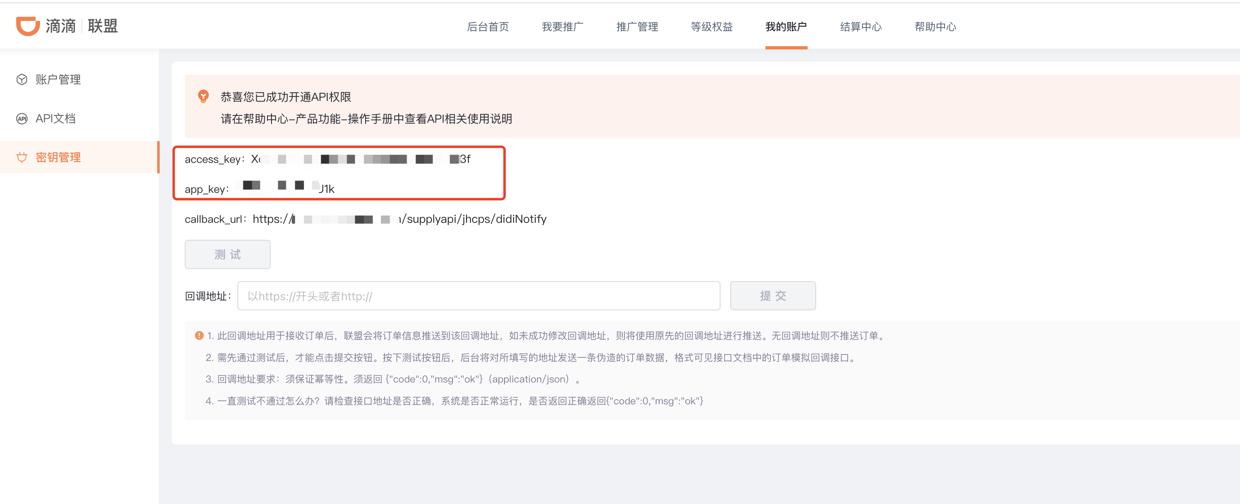Go to 我要推广 tab
The height and width of the screenshot is (504, 1240).
click(x=562, y=26)
